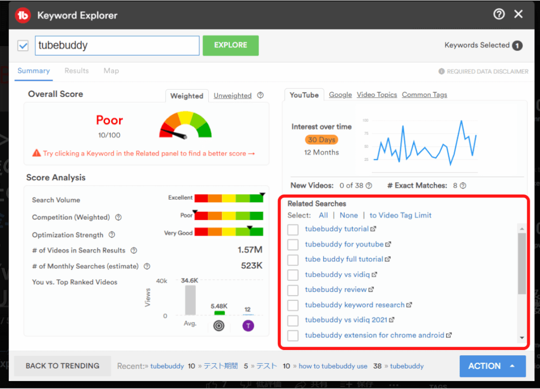Click help icon next to Exact Matches count

click(463, 186)
